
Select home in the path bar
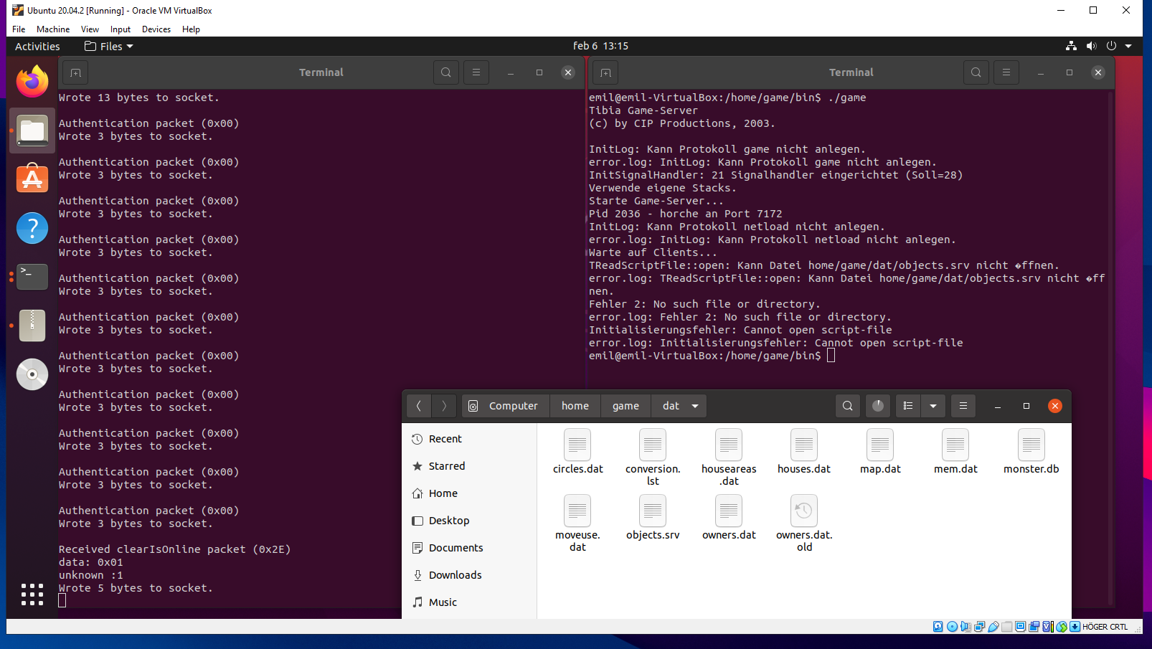[x=575, y=406]
